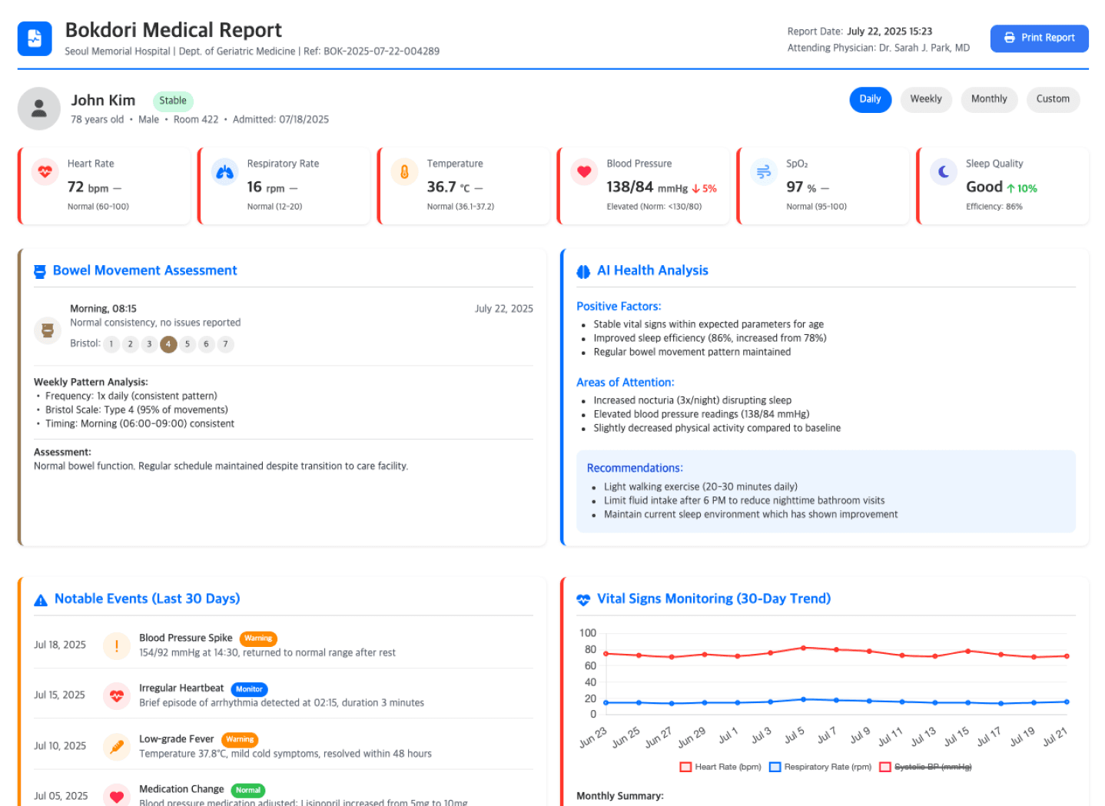Image resolution: width=1105 pixels, height=806 pixels.
Task: Click the Medication Change heart icon
Action: pyautogui.click(x=117, y=795)
